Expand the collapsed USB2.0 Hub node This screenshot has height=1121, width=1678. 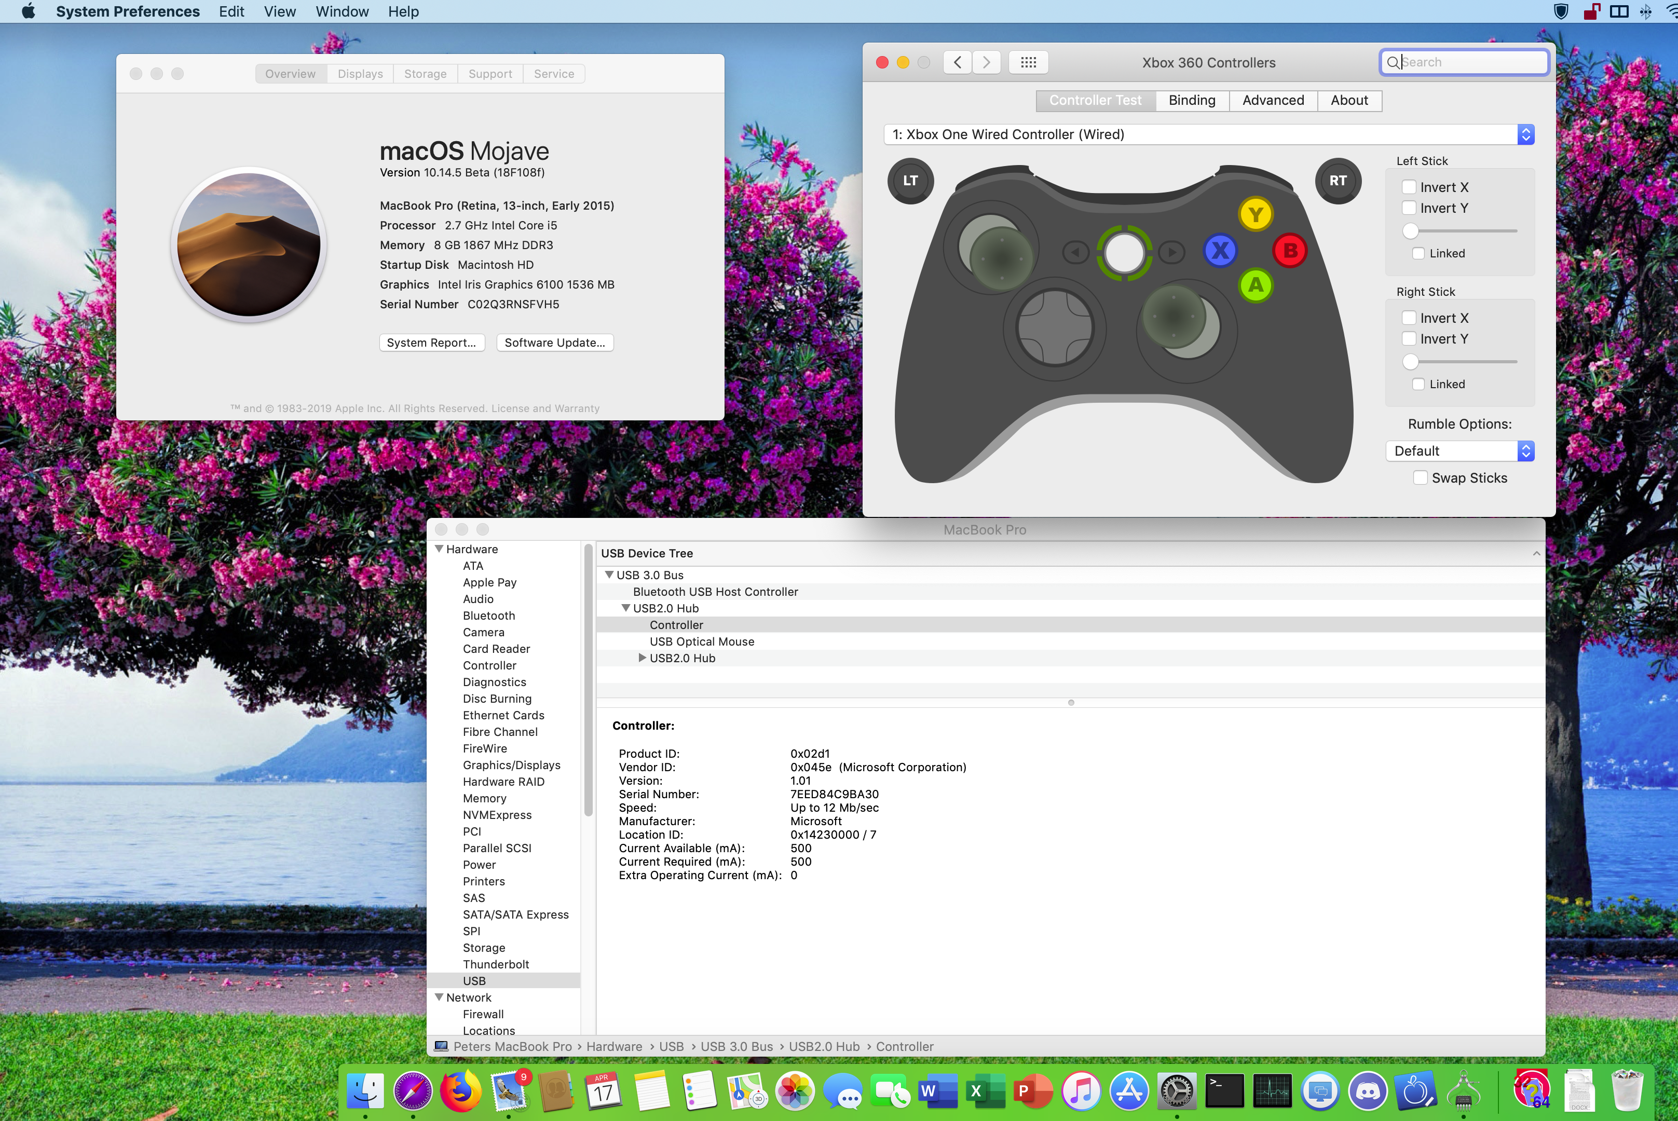coord(642,658)
